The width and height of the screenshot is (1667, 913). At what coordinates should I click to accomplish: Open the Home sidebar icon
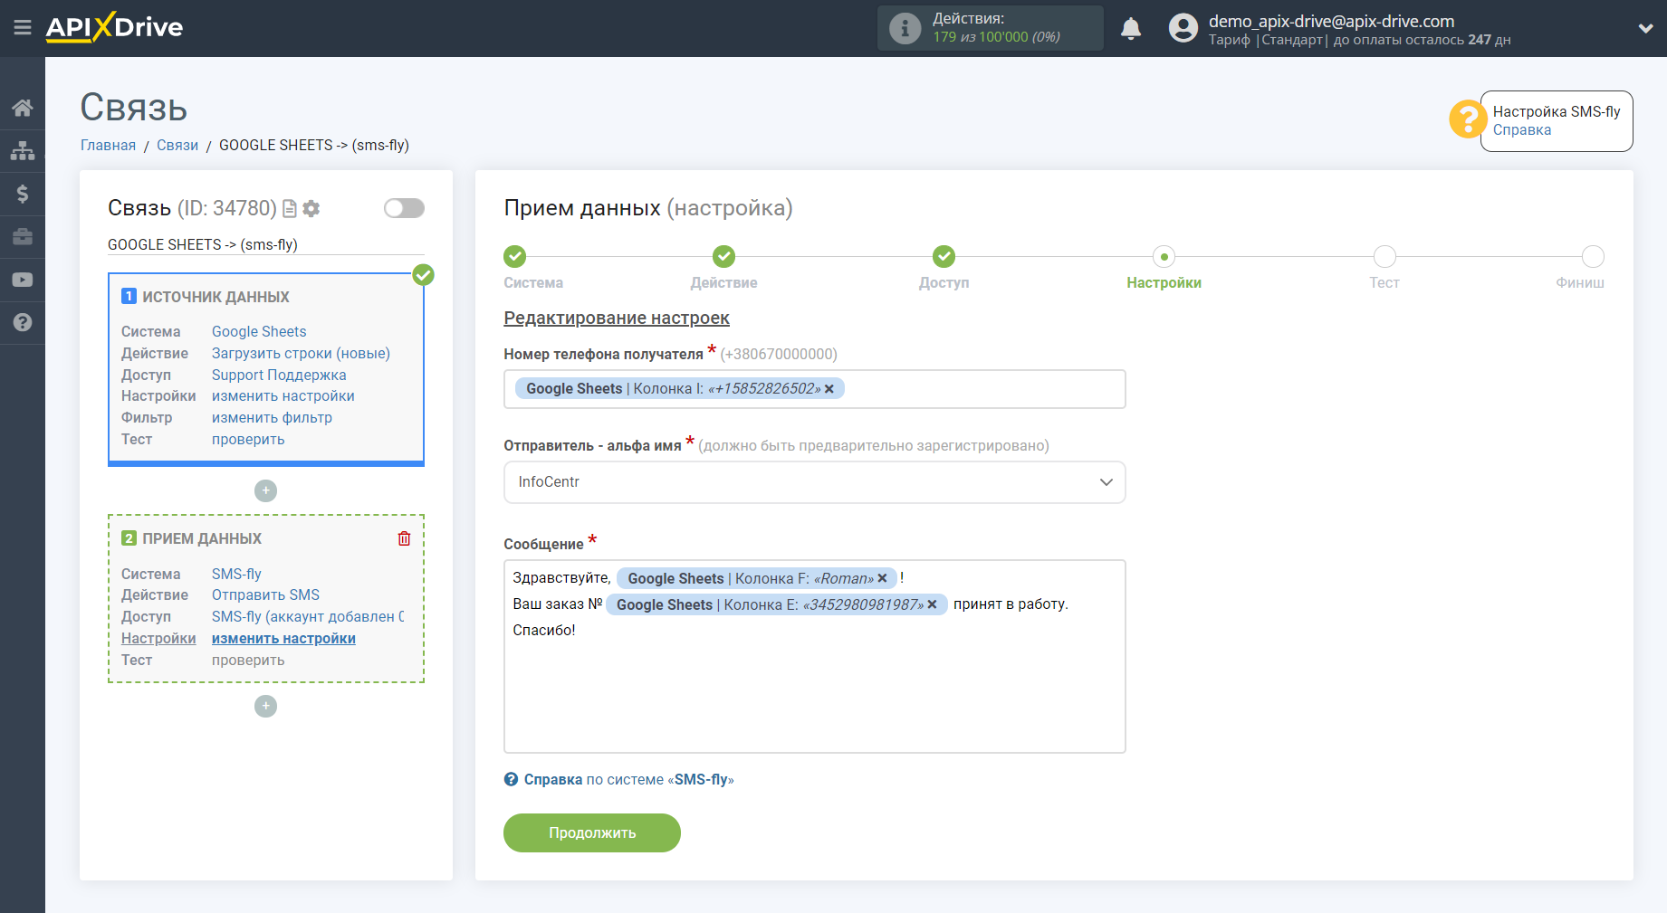click(x=23, y=108)
